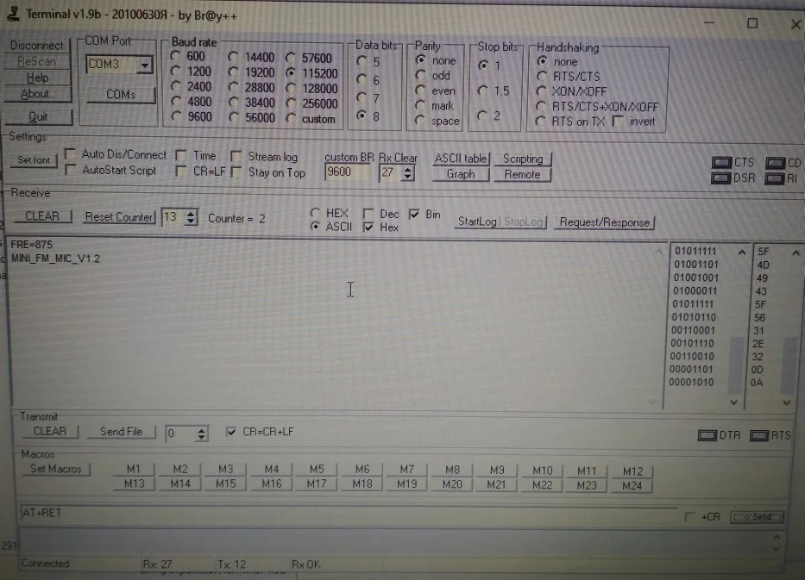
Task: Select 2 stop bits
Action: click(x=482, y=115)
